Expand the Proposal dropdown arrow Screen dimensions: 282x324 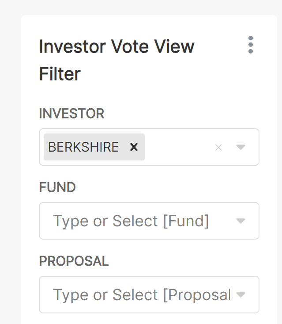tap(241, 295)
